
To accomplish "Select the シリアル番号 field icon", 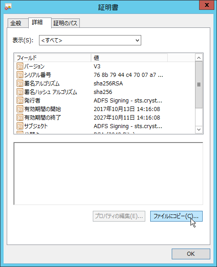I will click(20, 75).
